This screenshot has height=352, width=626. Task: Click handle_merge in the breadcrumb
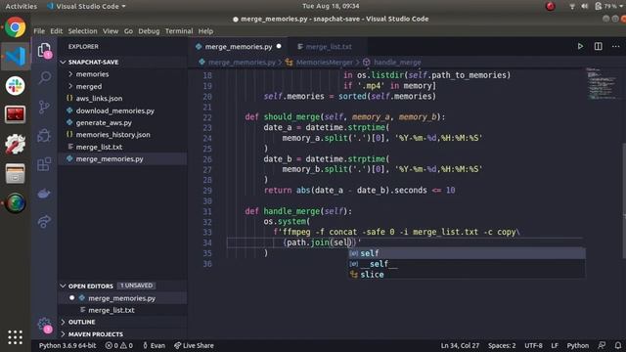point(397,63)
